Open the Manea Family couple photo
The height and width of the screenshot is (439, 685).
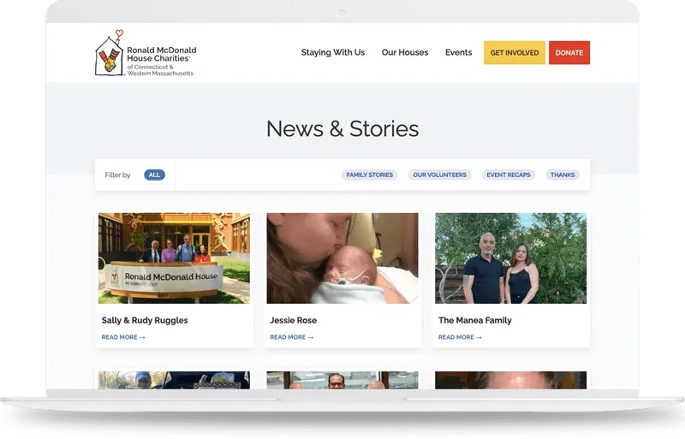pos(510,258)
